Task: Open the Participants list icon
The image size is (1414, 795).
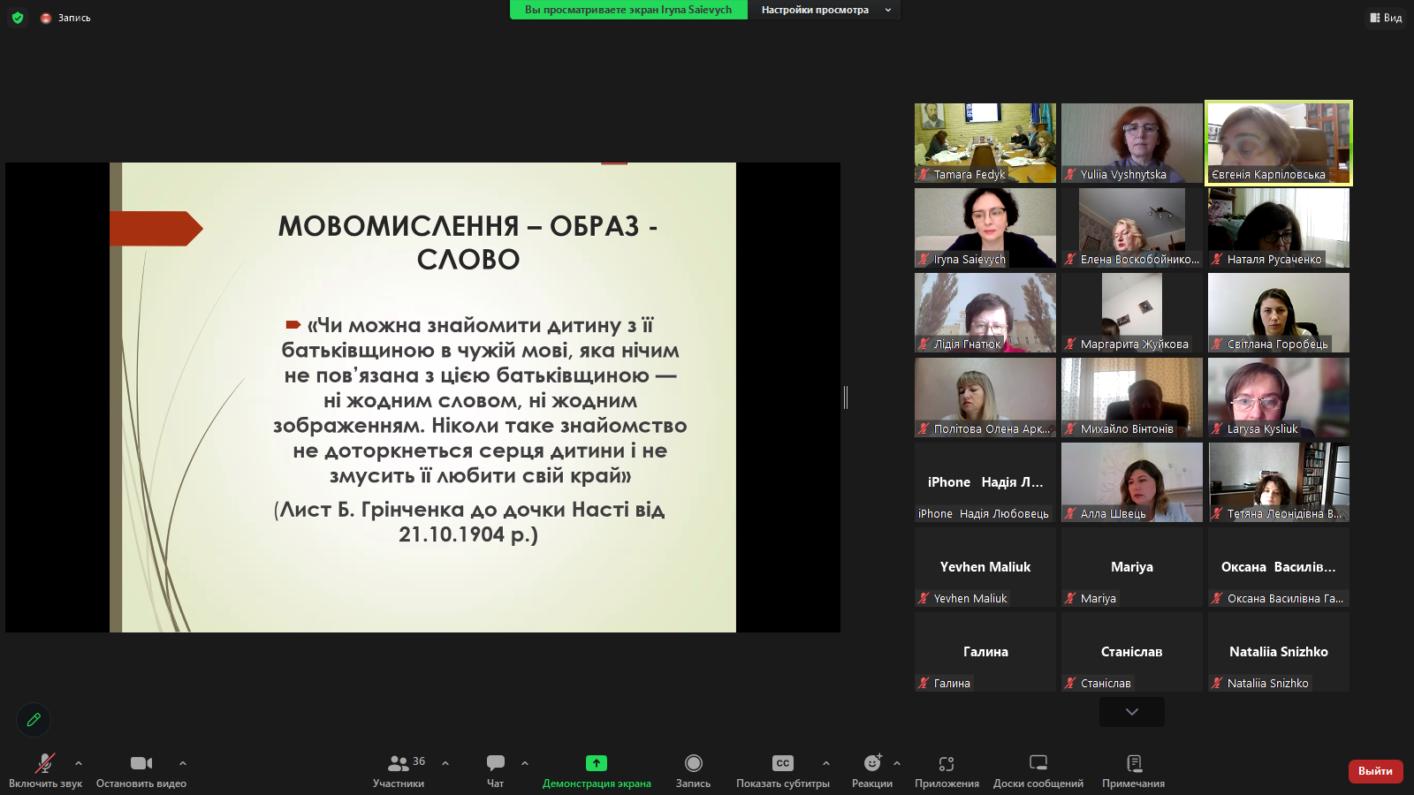Action: (399, 763)
